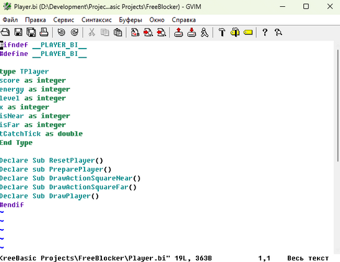Open help with question mark icon
The height and width of the screenshot is (262, 340).
tap(265, 32)
